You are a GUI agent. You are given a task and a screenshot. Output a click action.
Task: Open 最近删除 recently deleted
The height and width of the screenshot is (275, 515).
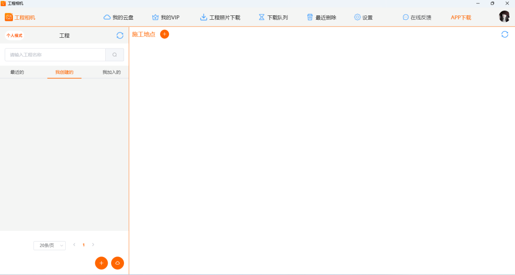(321, 18)
